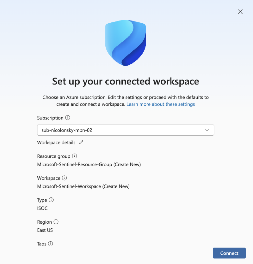The image size is (253, 264).
Task: Show info about Workspace field
Action: pos(64,178)
